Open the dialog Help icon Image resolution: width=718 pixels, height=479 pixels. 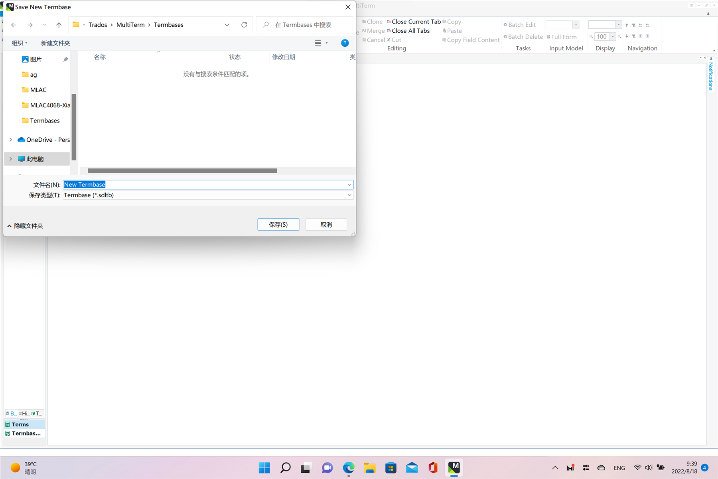coord(345,43)
